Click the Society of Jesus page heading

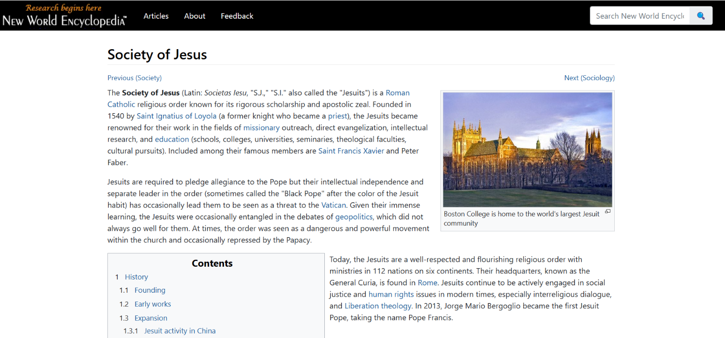click(x=158, y=55)
